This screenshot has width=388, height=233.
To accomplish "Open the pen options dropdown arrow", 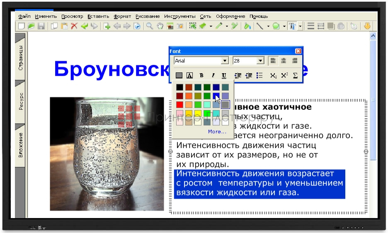I will coord(227,26).
